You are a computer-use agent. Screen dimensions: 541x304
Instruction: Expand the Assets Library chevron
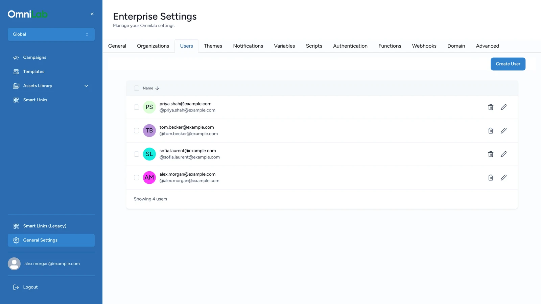[x=86, y=86]
